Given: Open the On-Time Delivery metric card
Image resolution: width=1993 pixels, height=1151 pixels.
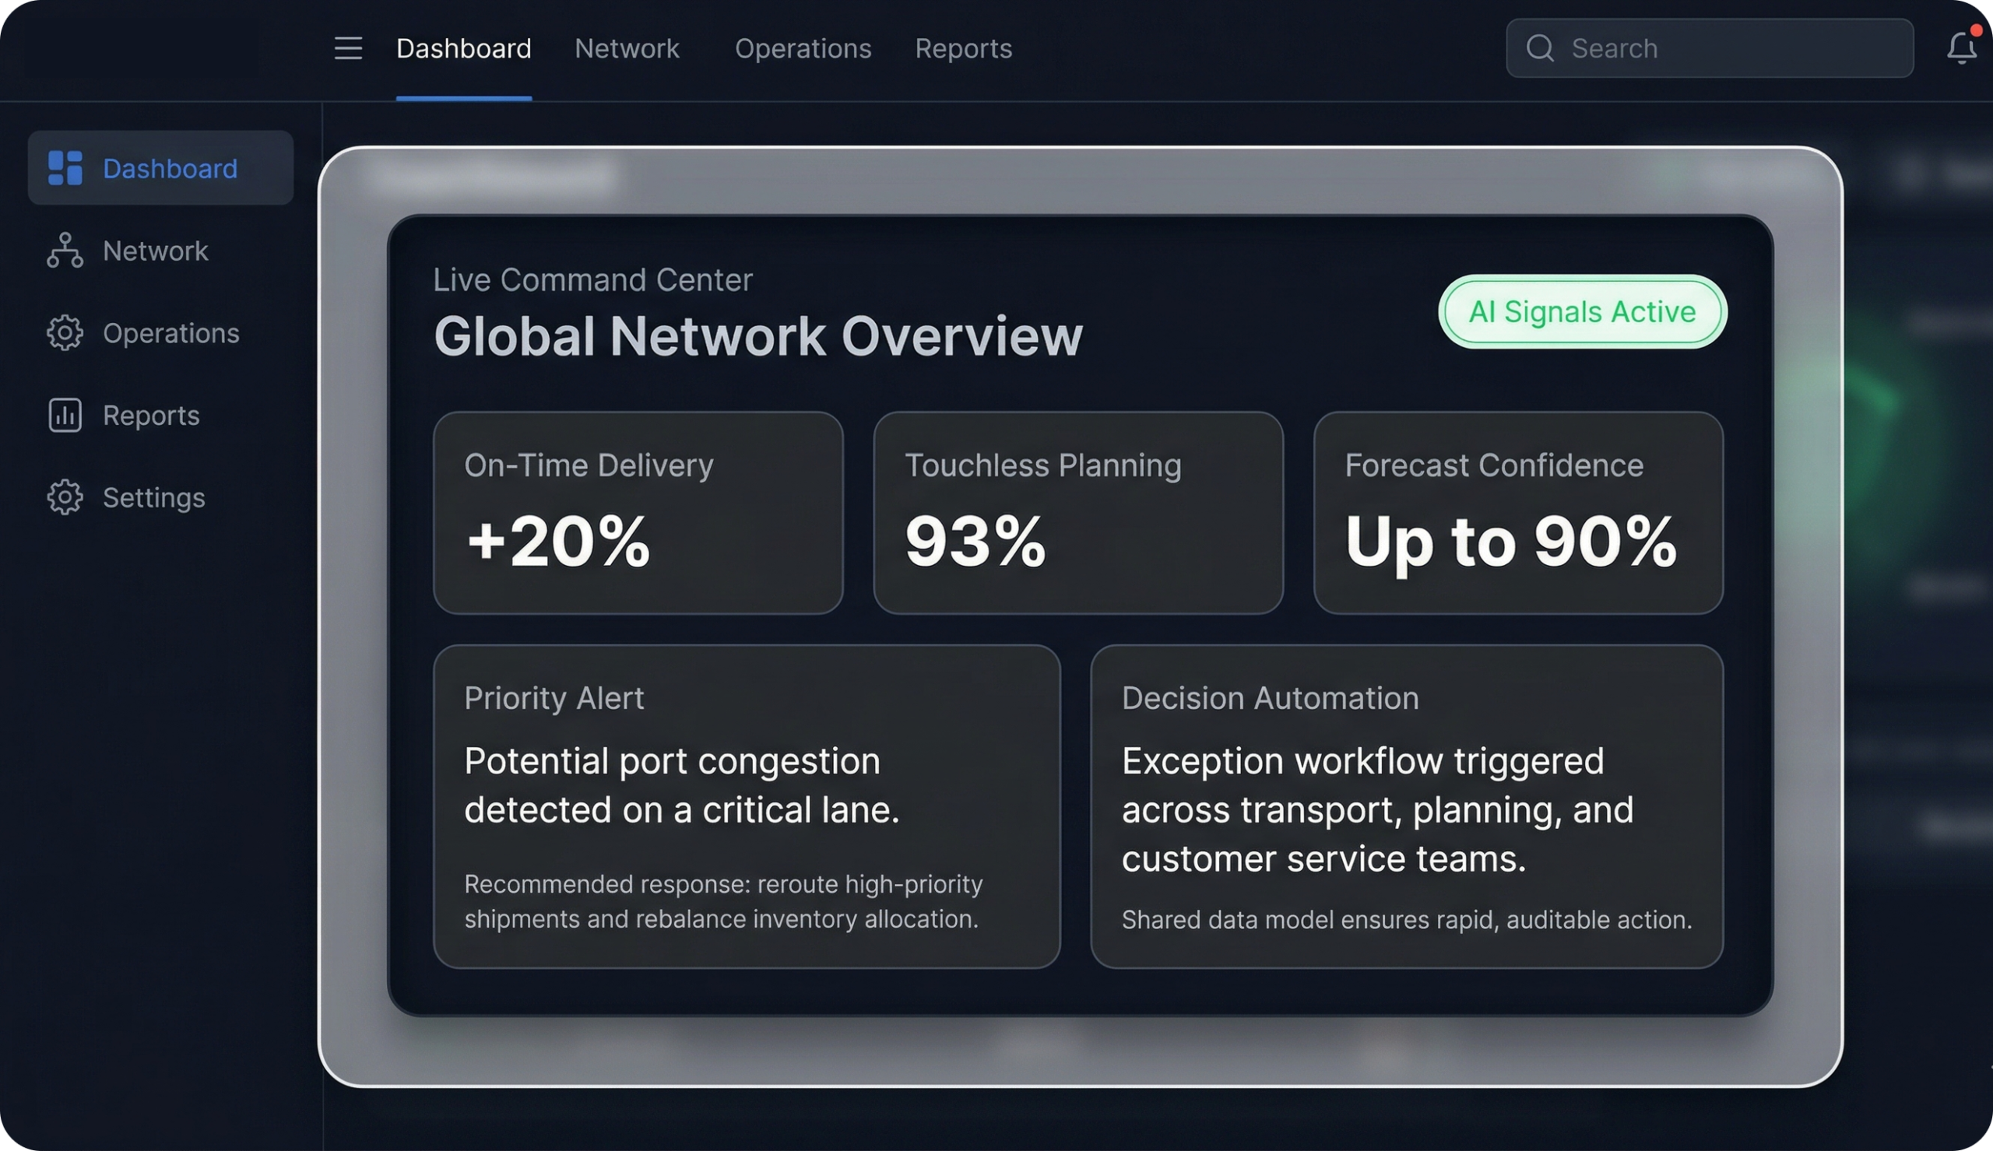Looking at the screenshot, I should click(x=637, y=512).
